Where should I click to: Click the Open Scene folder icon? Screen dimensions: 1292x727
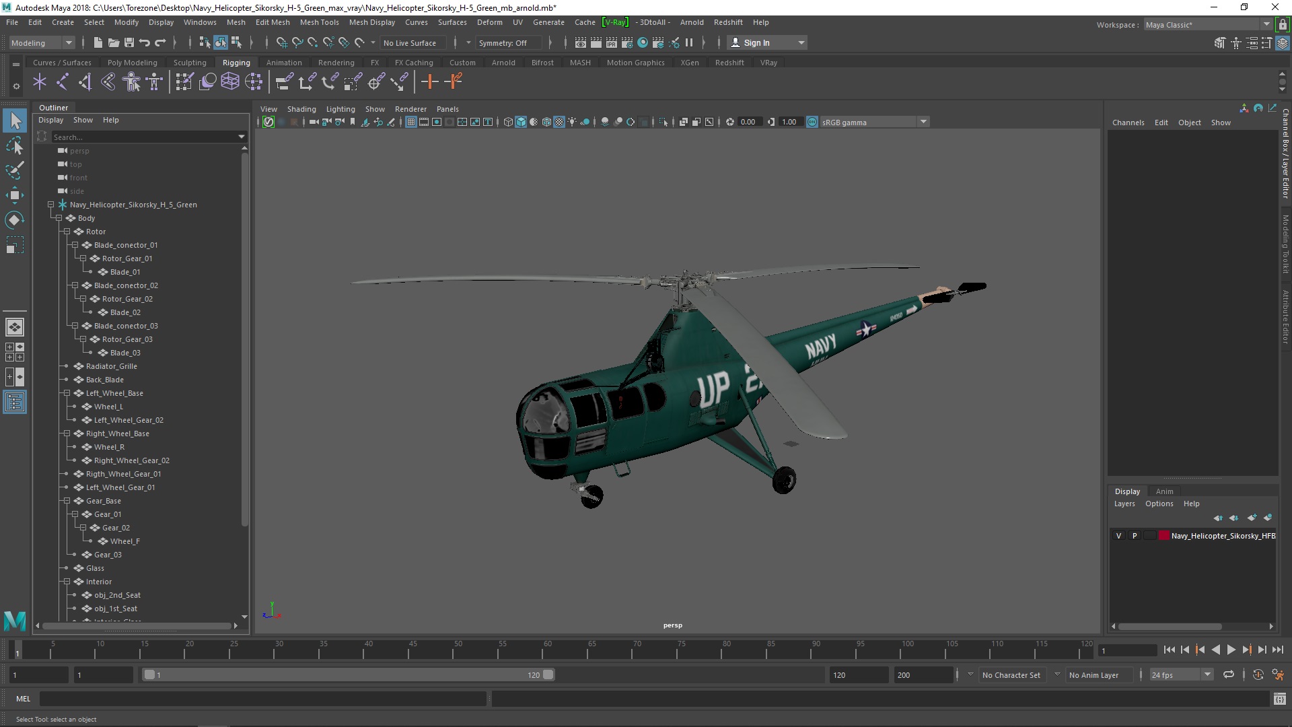(113, 43)
